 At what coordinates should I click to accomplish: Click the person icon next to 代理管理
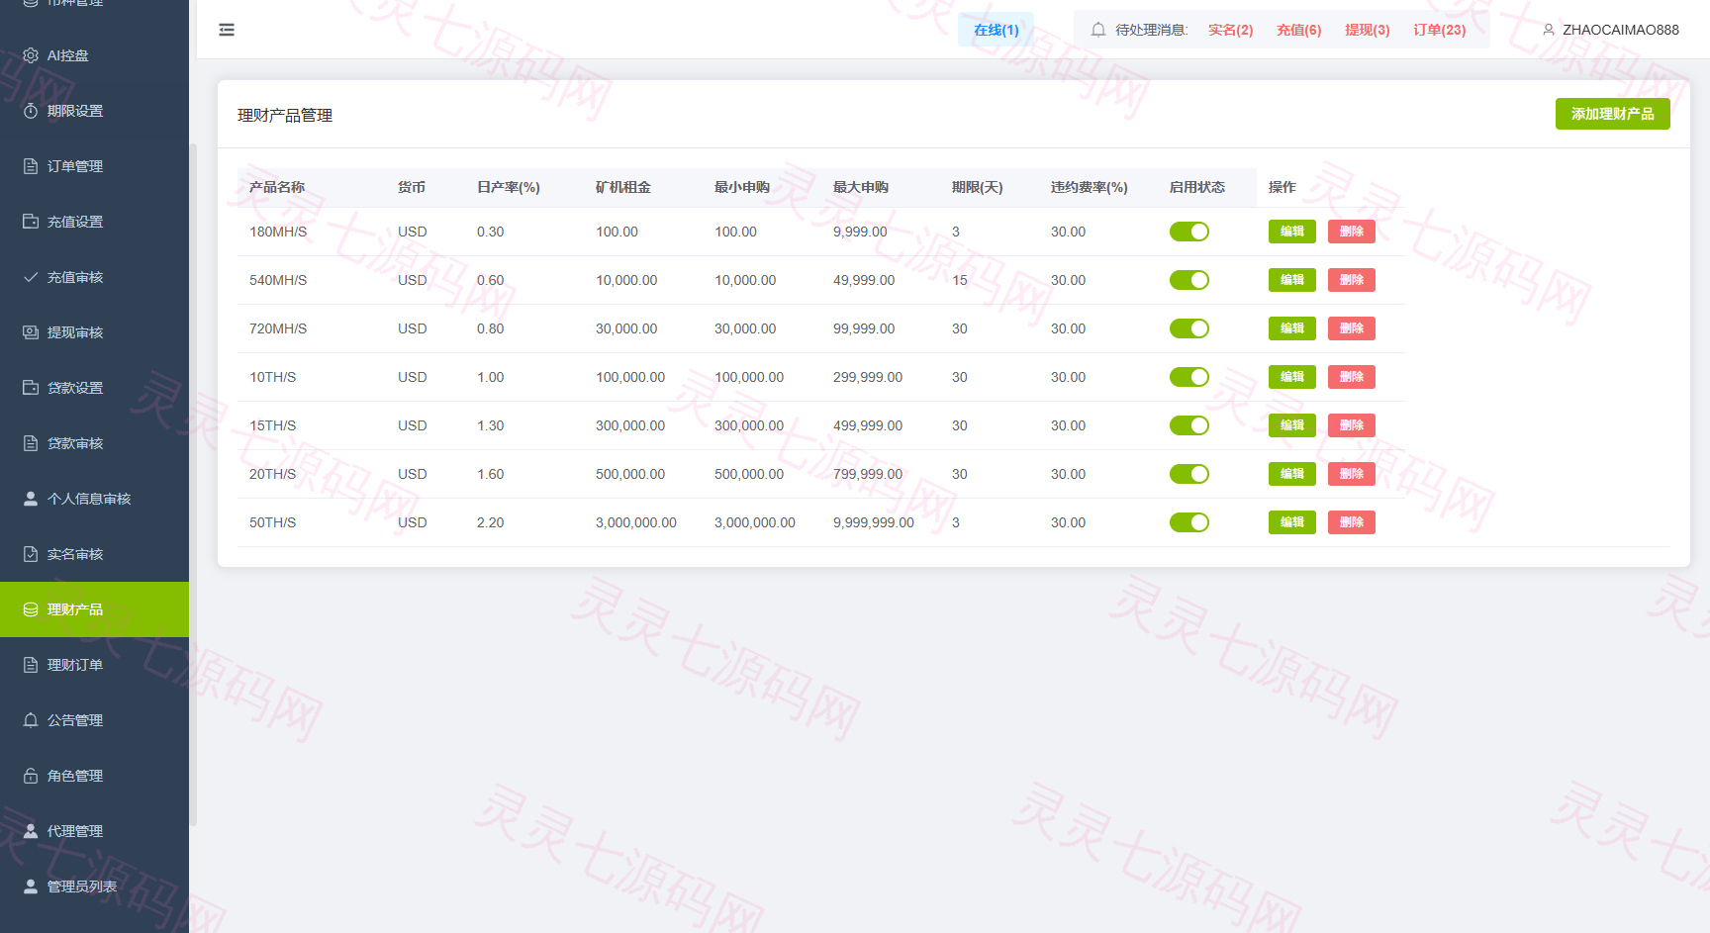31,831
